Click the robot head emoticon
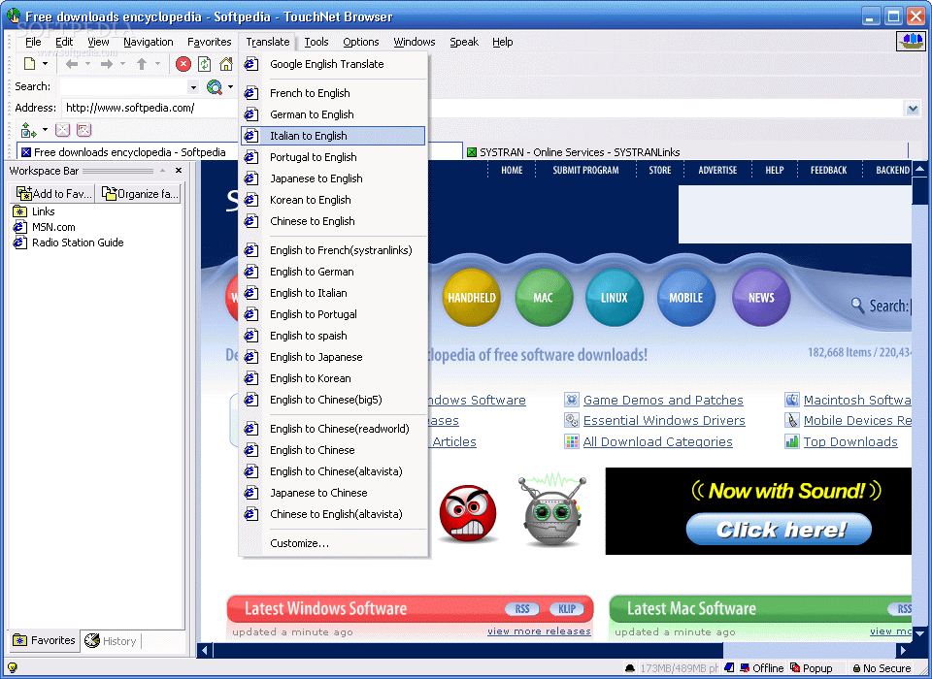The width and height of the screenshot is (932, 679). coord(551,511)
